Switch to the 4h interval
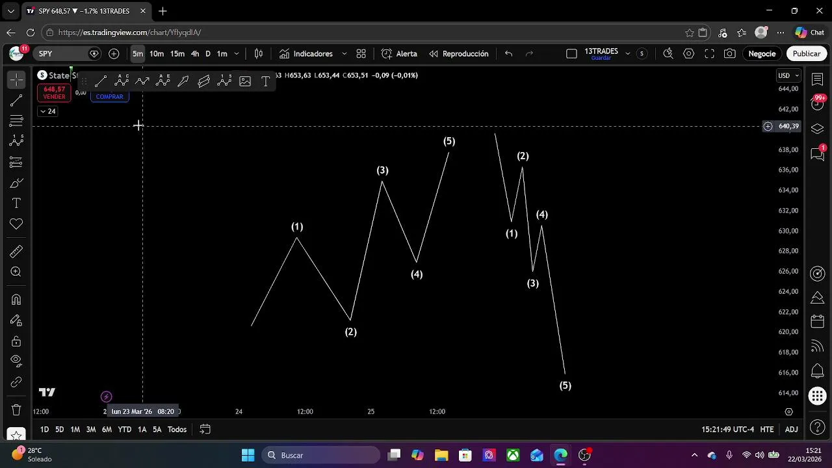 (x=195, y=54)
